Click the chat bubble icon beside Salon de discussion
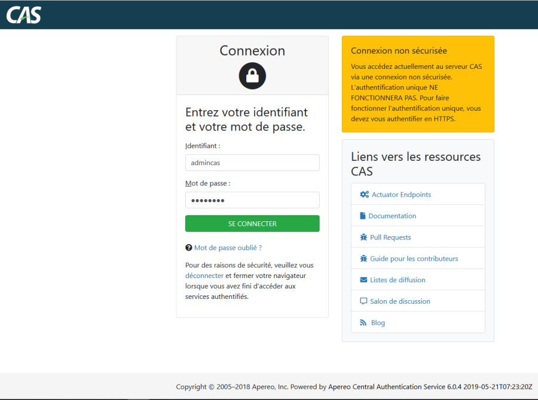The width and height of the screenshot is (538, 400). (363, 301)
